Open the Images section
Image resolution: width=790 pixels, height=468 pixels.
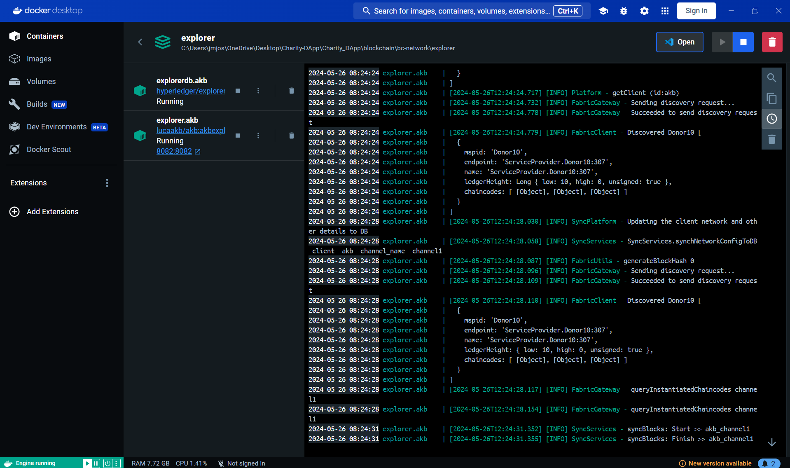39,59
